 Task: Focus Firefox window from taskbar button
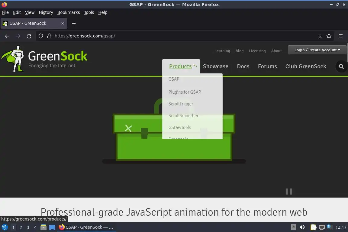[x=87, y=227]
